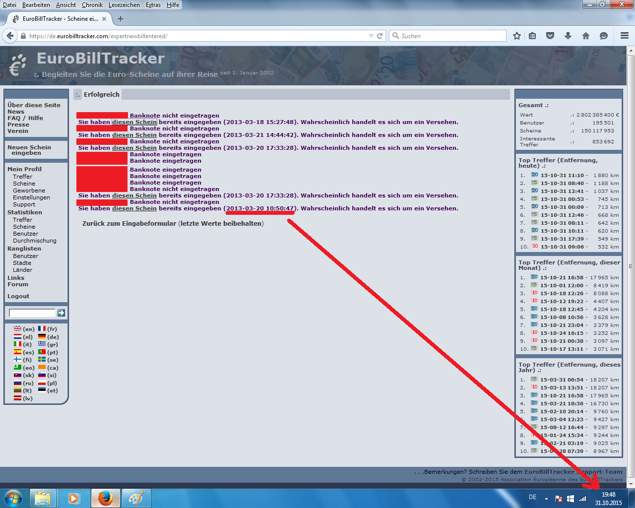Open a new browser tab
Screen dimensions: 635x508
coord(121,19)
